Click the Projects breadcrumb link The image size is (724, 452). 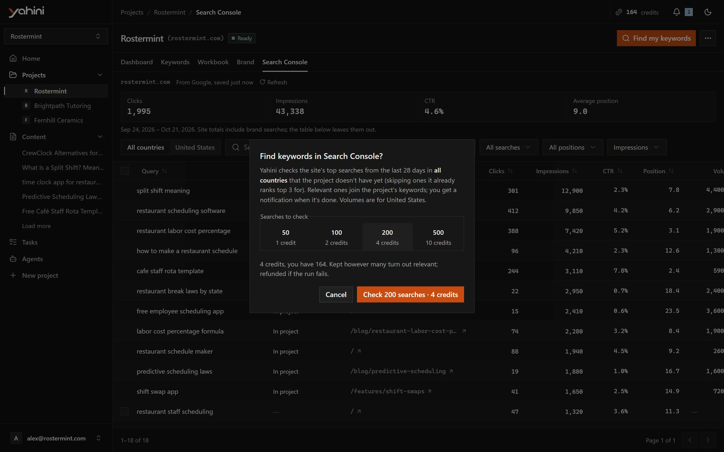tap(132, 12)
